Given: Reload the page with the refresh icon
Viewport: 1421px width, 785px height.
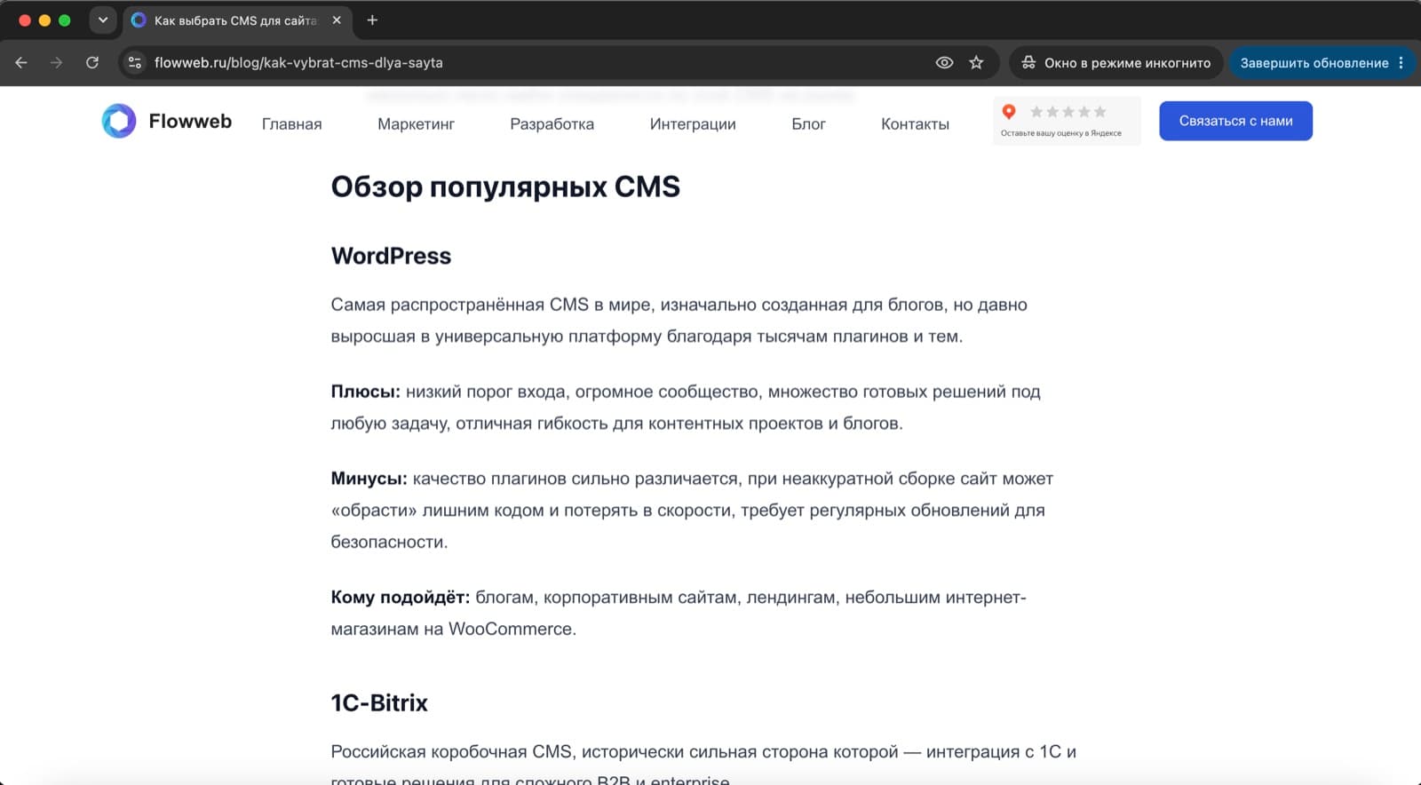Looking at the screenshot, I should click(x=92, y=63).
